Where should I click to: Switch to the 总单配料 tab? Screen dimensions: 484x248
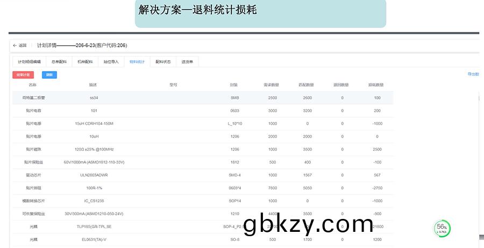point(59,62)
